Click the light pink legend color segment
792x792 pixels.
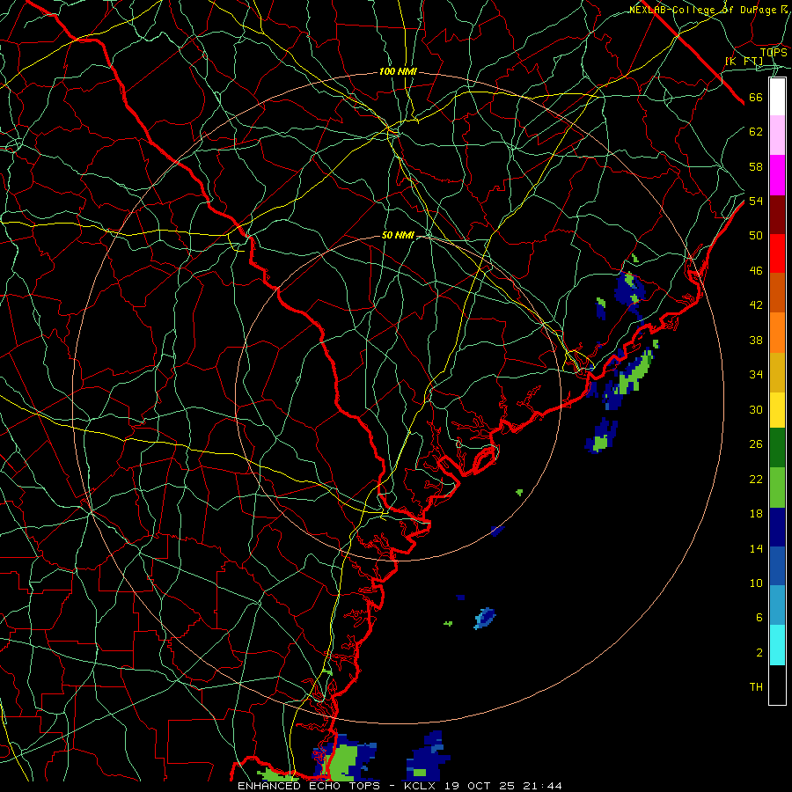[x=777, y=135]
